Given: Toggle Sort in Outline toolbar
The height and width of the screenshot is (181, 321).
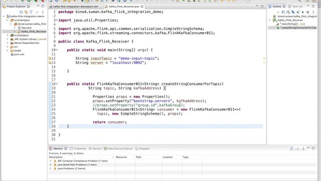Looking at the screenshot, I should click(288, 12).
